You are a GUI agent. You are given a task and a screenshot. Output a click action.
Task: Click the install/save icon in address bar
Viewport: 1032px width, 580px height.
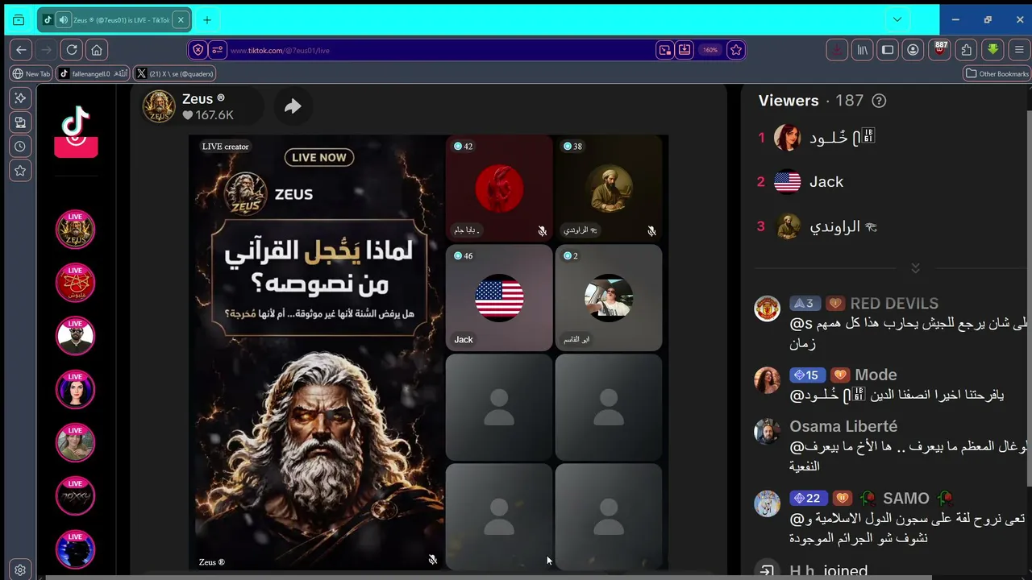pyautogui.click(x=685, y=50)
